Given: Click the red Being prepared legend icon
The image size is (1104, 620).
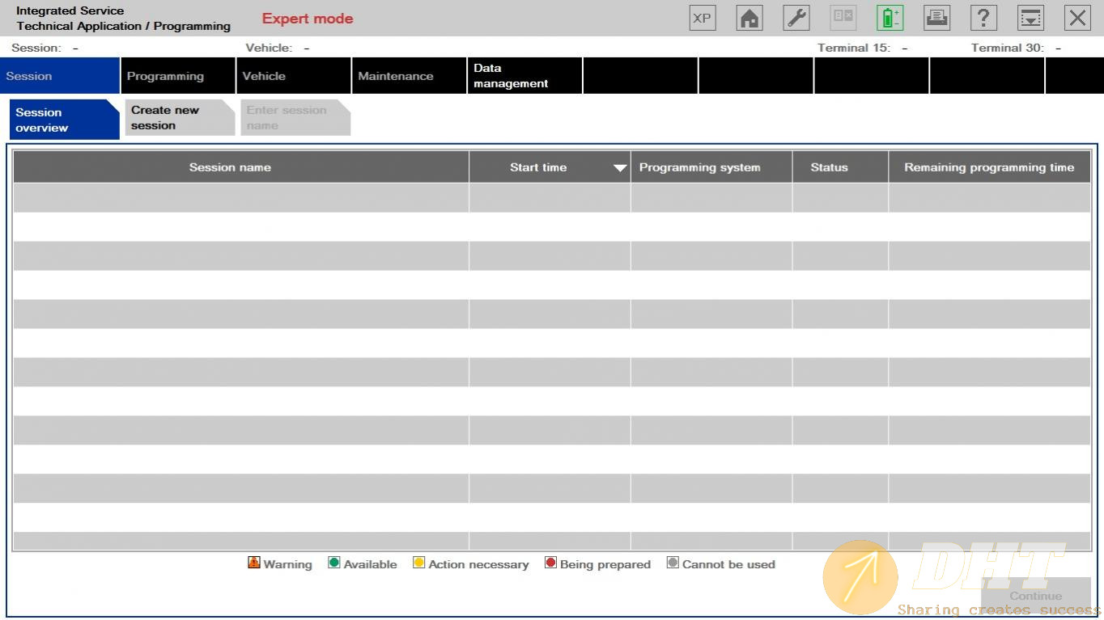Looking at the screenshot, I should pyautogui.click(x=550, y=563).
